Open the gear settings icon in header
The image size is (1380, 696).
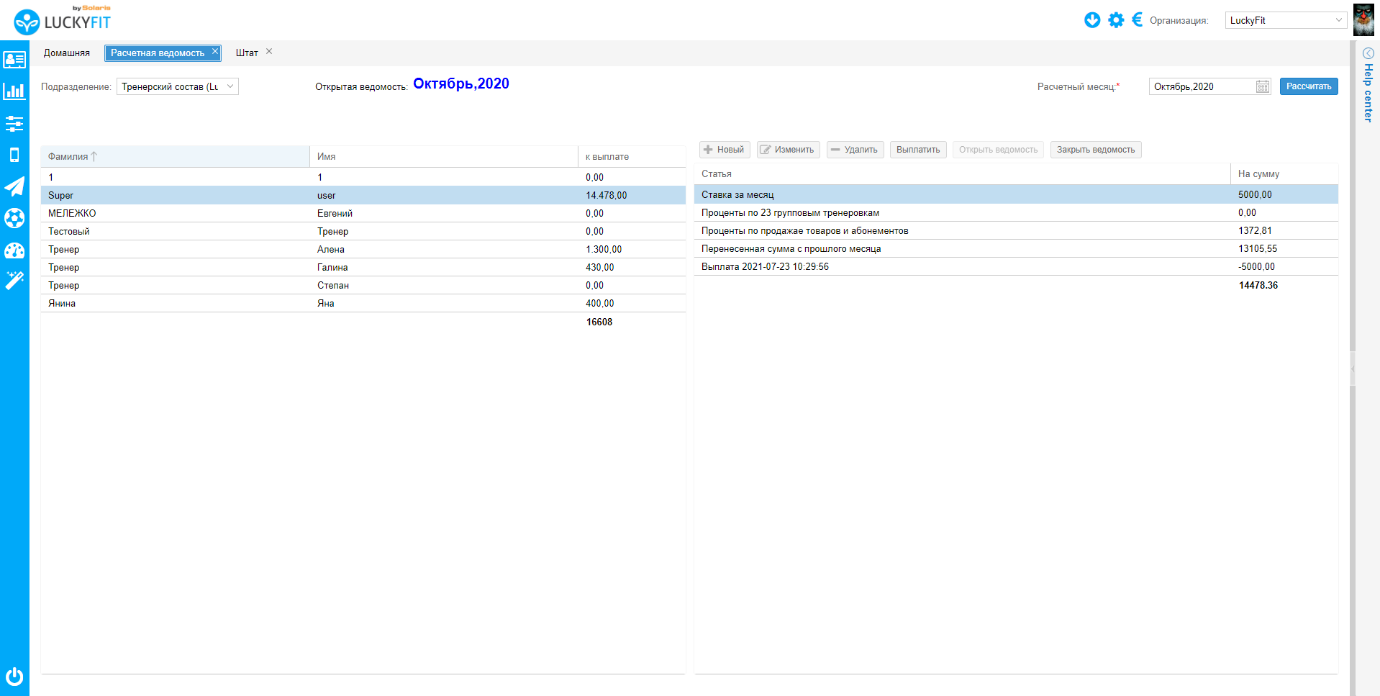tap(1116, 20)
